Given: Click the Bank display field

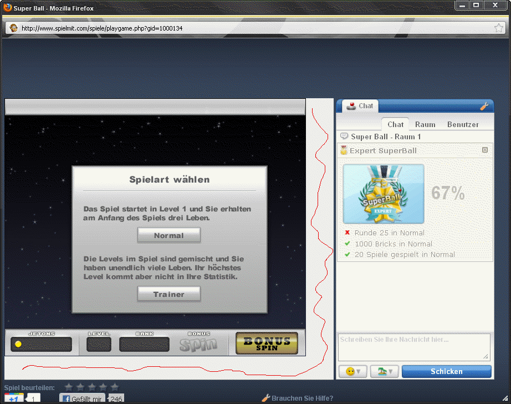Looking at the screenshot, I should tap(144, 344).
